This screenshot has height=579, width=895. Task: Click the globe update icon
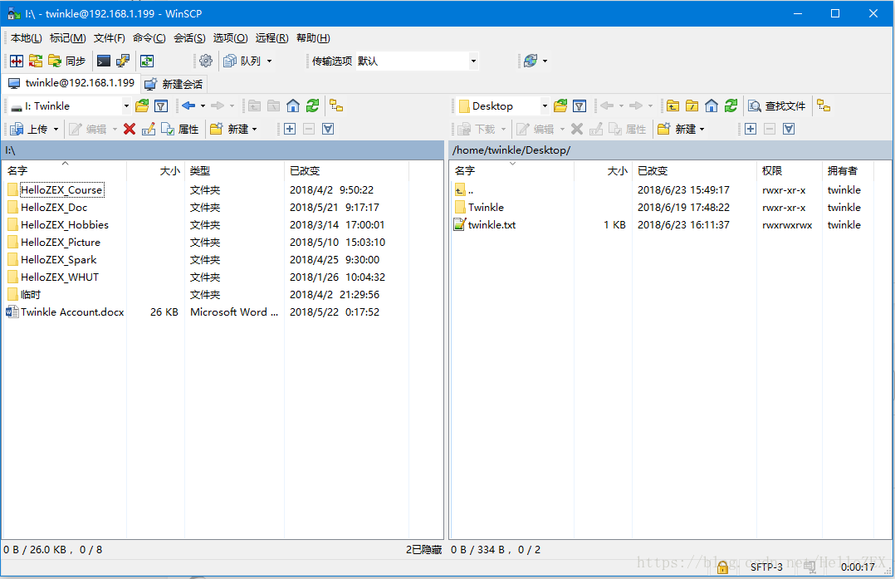tap(531, 61)
